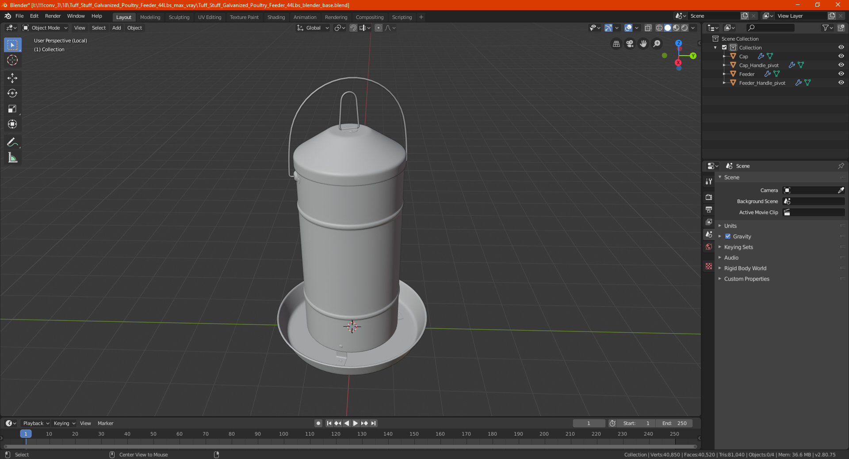
Task: Hide the Feeder object via eye icon
Action: point(841,74)
